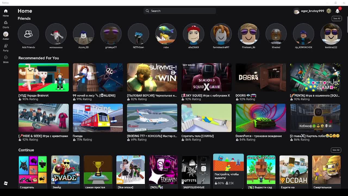Image resolution: width=348 pixels, height=196 pixels.
Task: Click the Add Friends icon
Action: pyautogui.click(x=28, y=34)
